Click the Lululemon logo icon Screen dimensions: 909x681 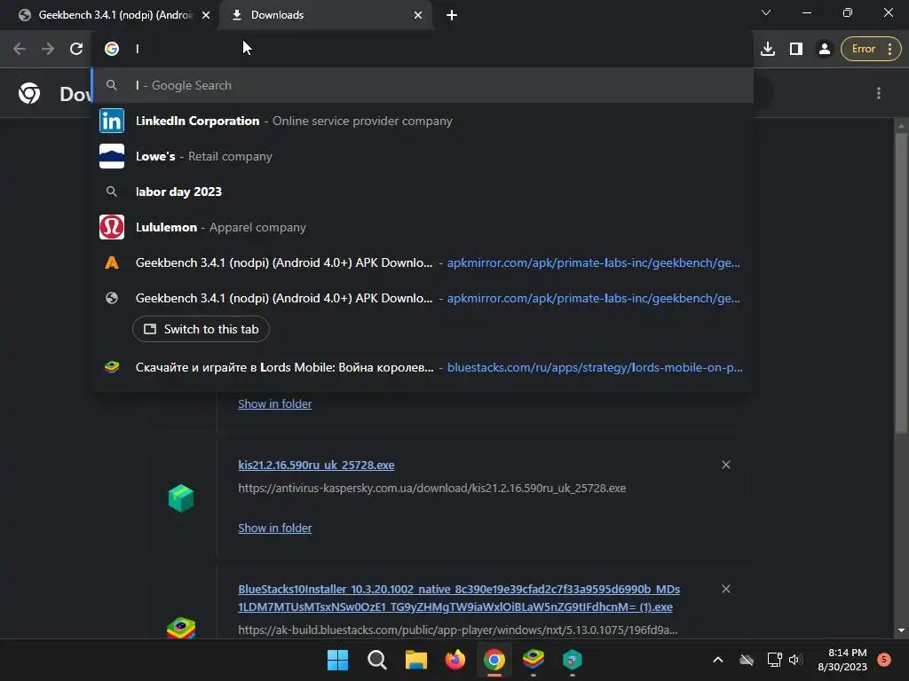pos(112,227)
